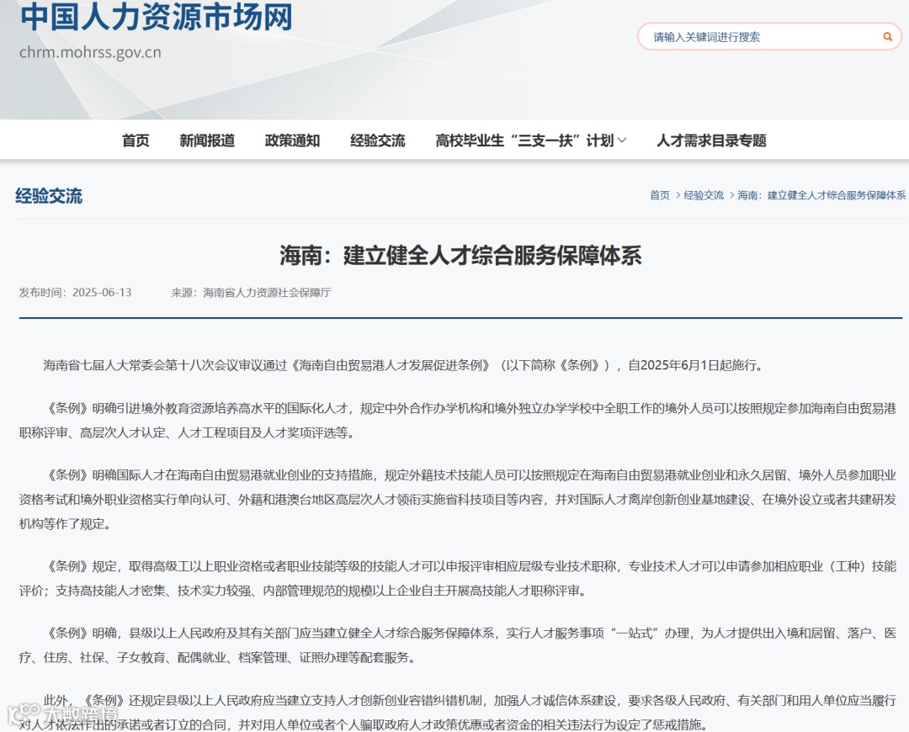909x732 pixels.
Task: Open the 新闻报道 navigation item
Action: (x=207, y=141)
